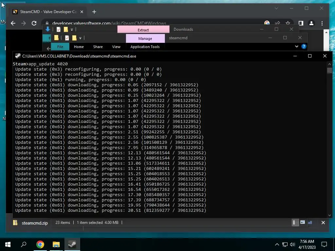The width and height of the screenshot is (335, 251).
Task: Click the address bar URL in Chrome
Action: tap(109, 23)
